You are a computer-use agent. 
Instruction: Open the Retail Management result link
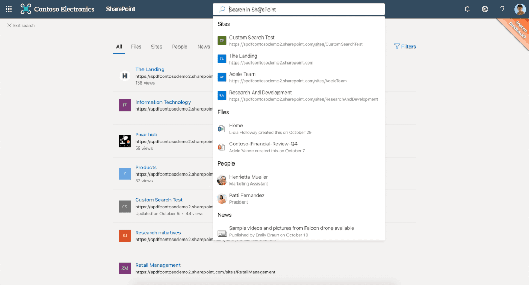coord(158,265)
